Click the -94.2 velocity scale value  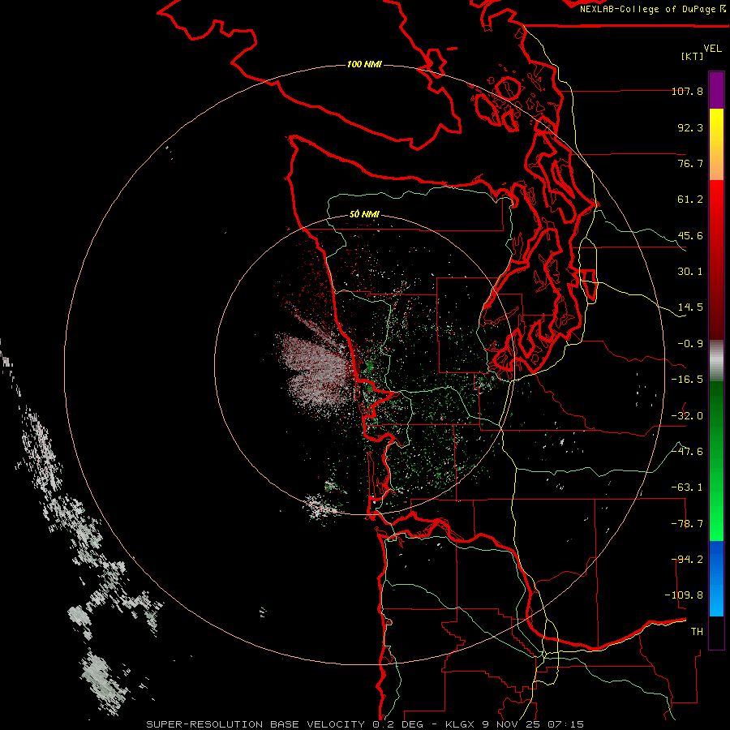coord(687,560)
